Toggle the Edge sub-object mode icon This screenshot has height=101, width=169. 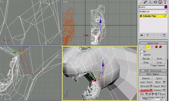(148, 47)
